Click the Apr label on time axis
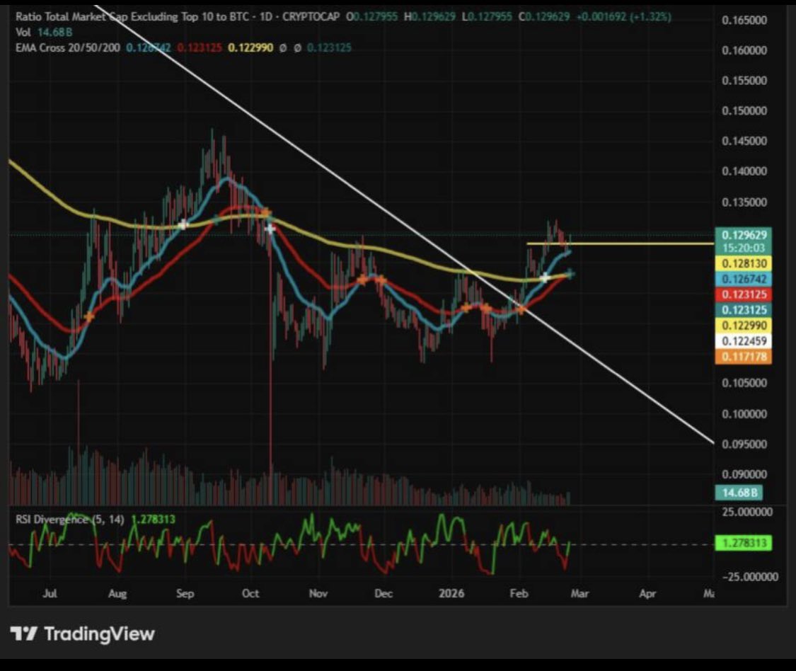 coord(647,593)
